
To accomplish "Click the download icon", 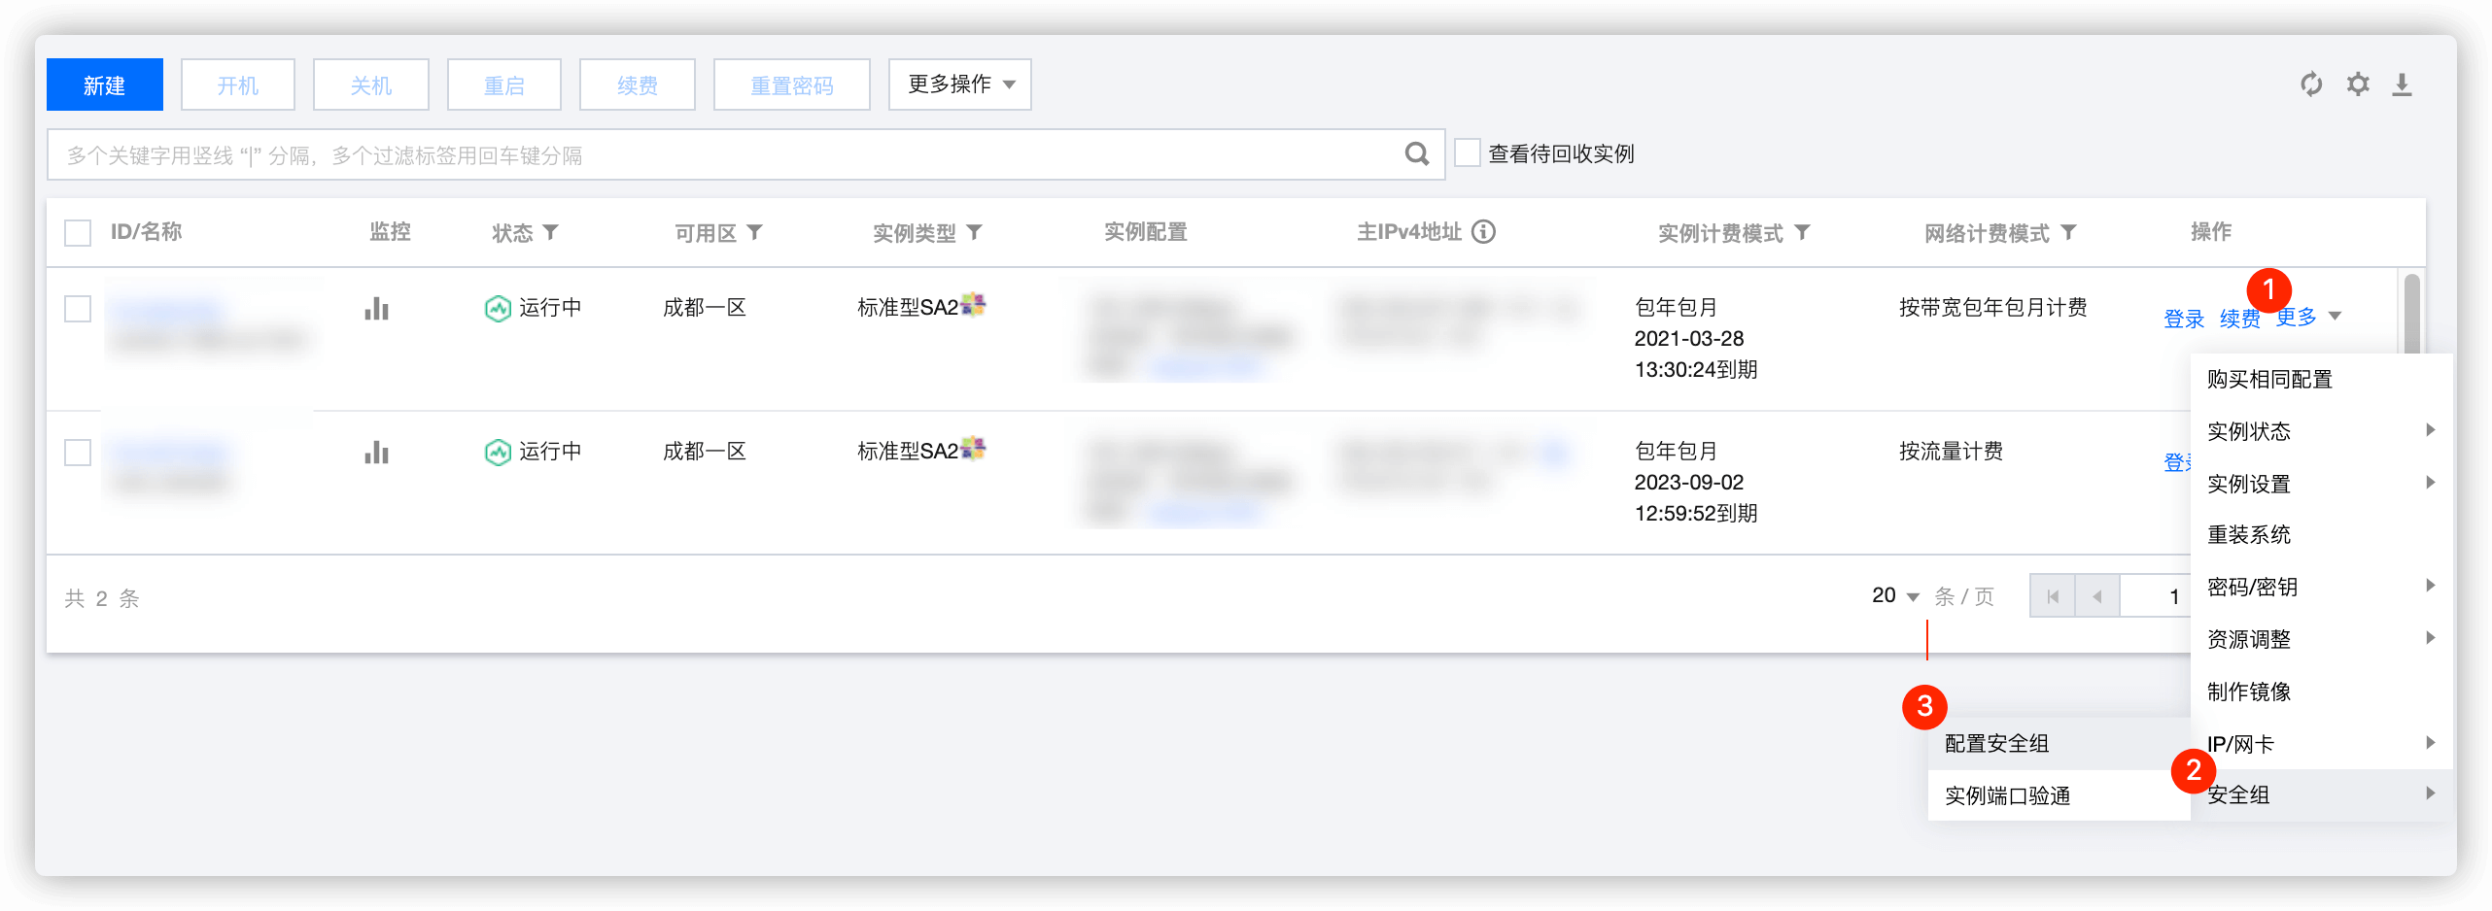I will coord(2402,84).
